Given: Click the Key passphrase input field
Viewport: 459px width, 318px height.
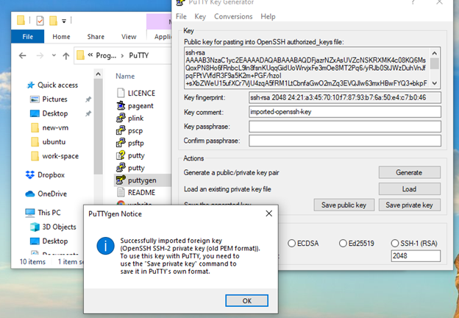Looking at the screenshot, I should coord(345,127).
